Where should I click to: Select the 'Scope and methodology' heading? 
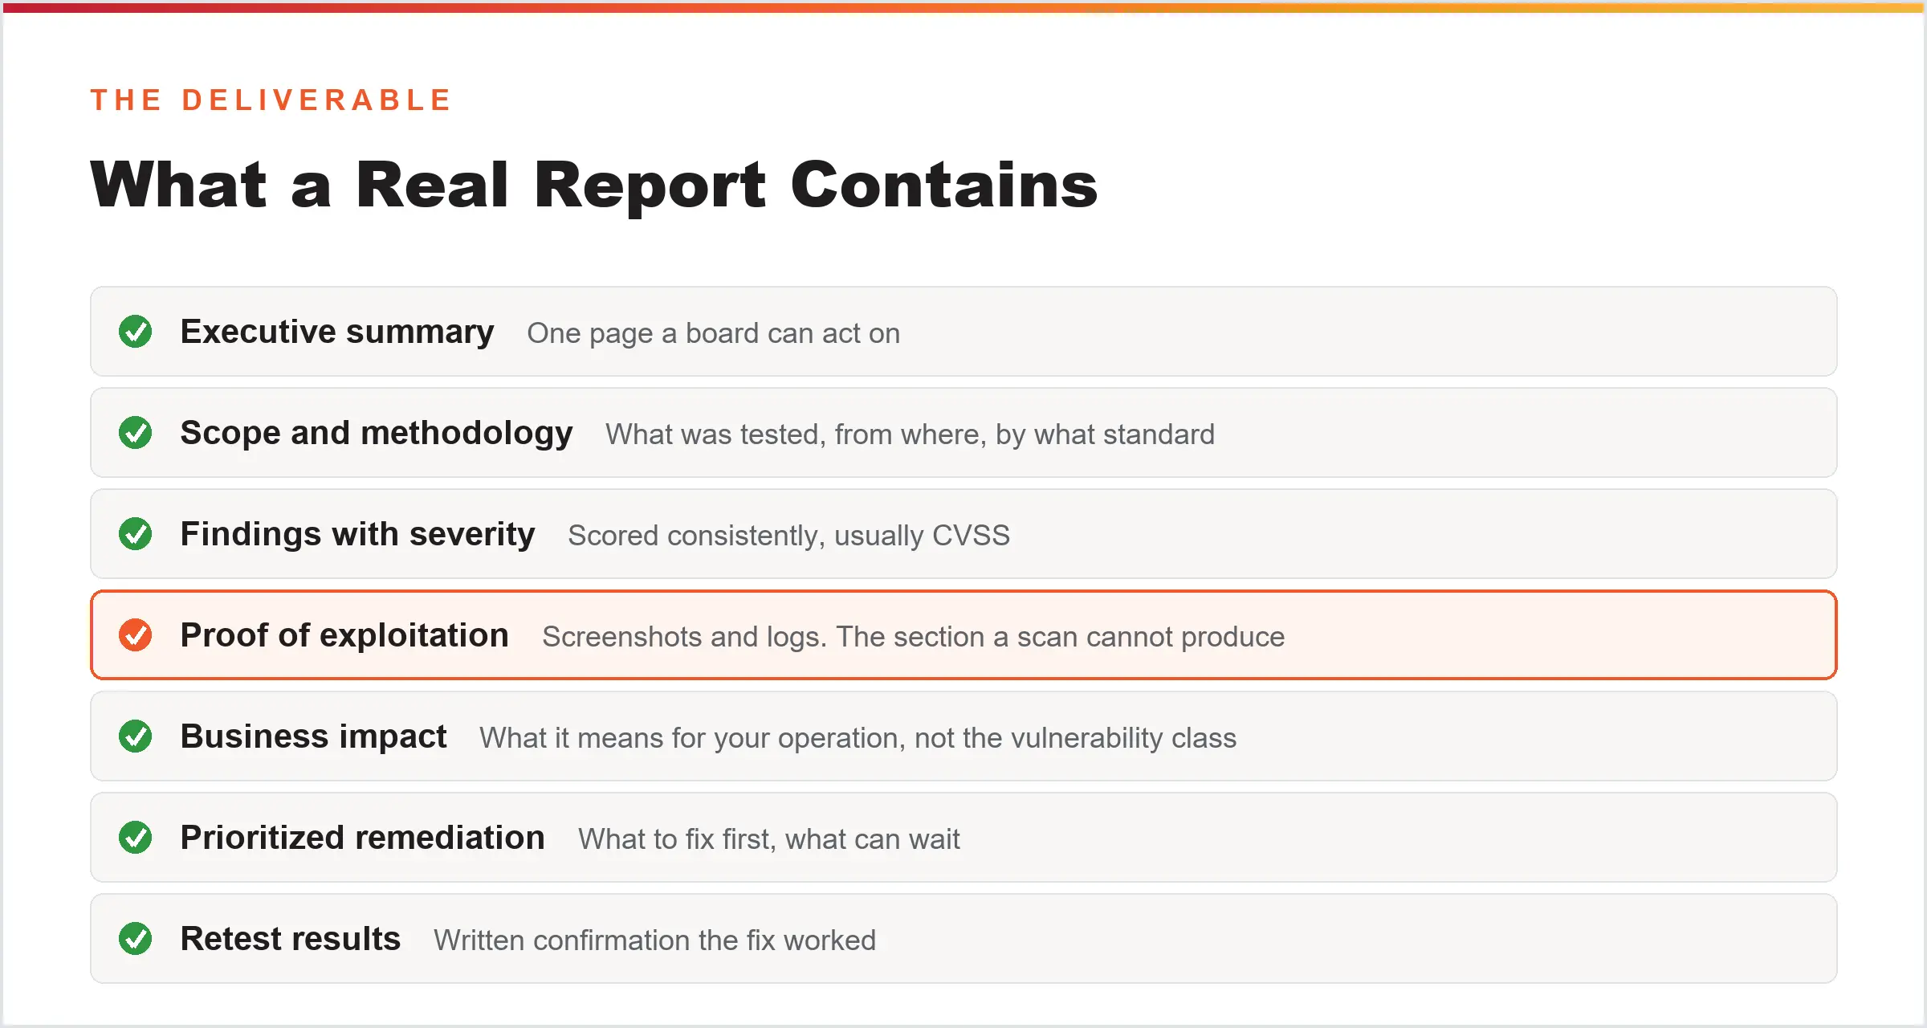[x=377, y=434]
